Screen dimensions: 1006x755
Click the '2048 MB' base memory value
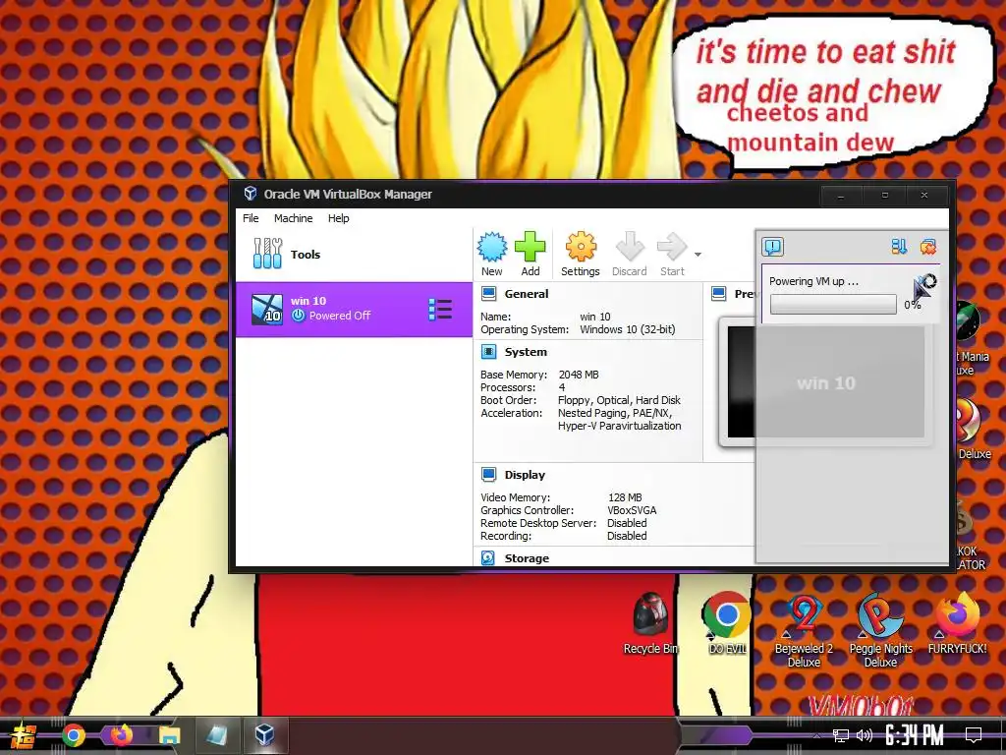pyautogui.click(x=579, y=375)
